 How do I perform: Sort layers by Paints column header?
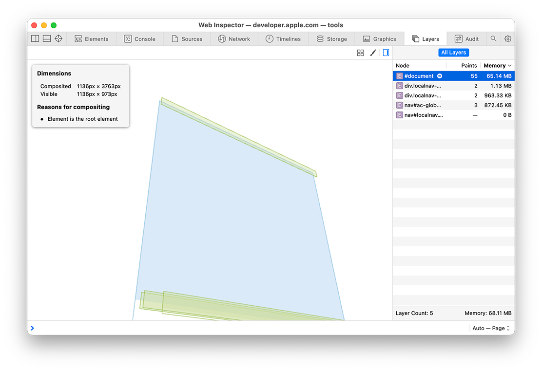468,65
